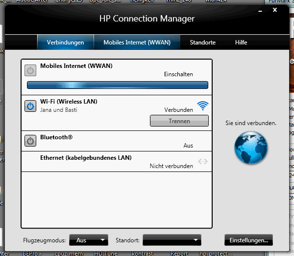
Task: Click the WWAN progress bar
Action: pos(118,85)
